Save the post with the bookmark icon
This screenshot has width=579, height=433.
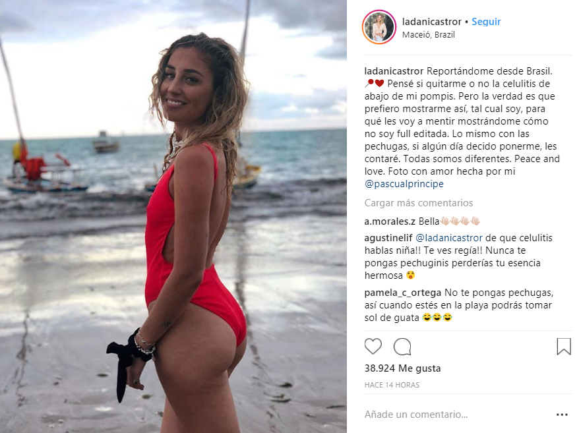564,347
